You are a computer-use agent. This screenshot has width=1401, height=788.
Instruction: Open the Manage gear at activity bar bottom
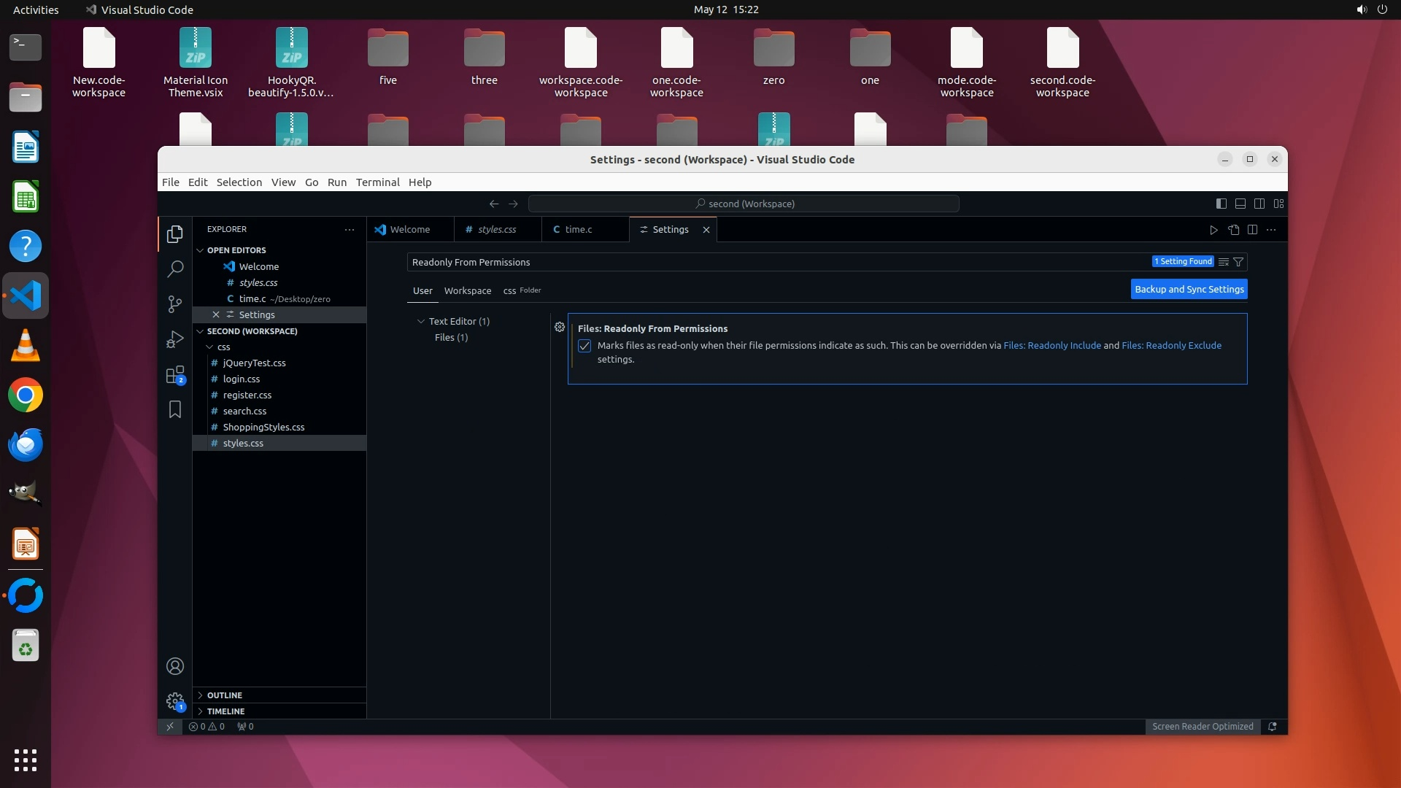(x=175, y=702)
